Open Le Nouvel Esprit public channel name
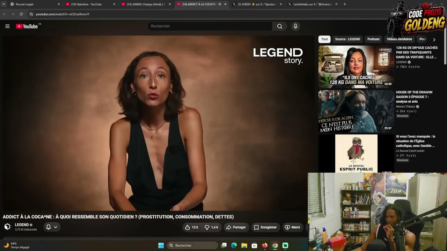This screenshot has height=251, width=447. point(410,151)
